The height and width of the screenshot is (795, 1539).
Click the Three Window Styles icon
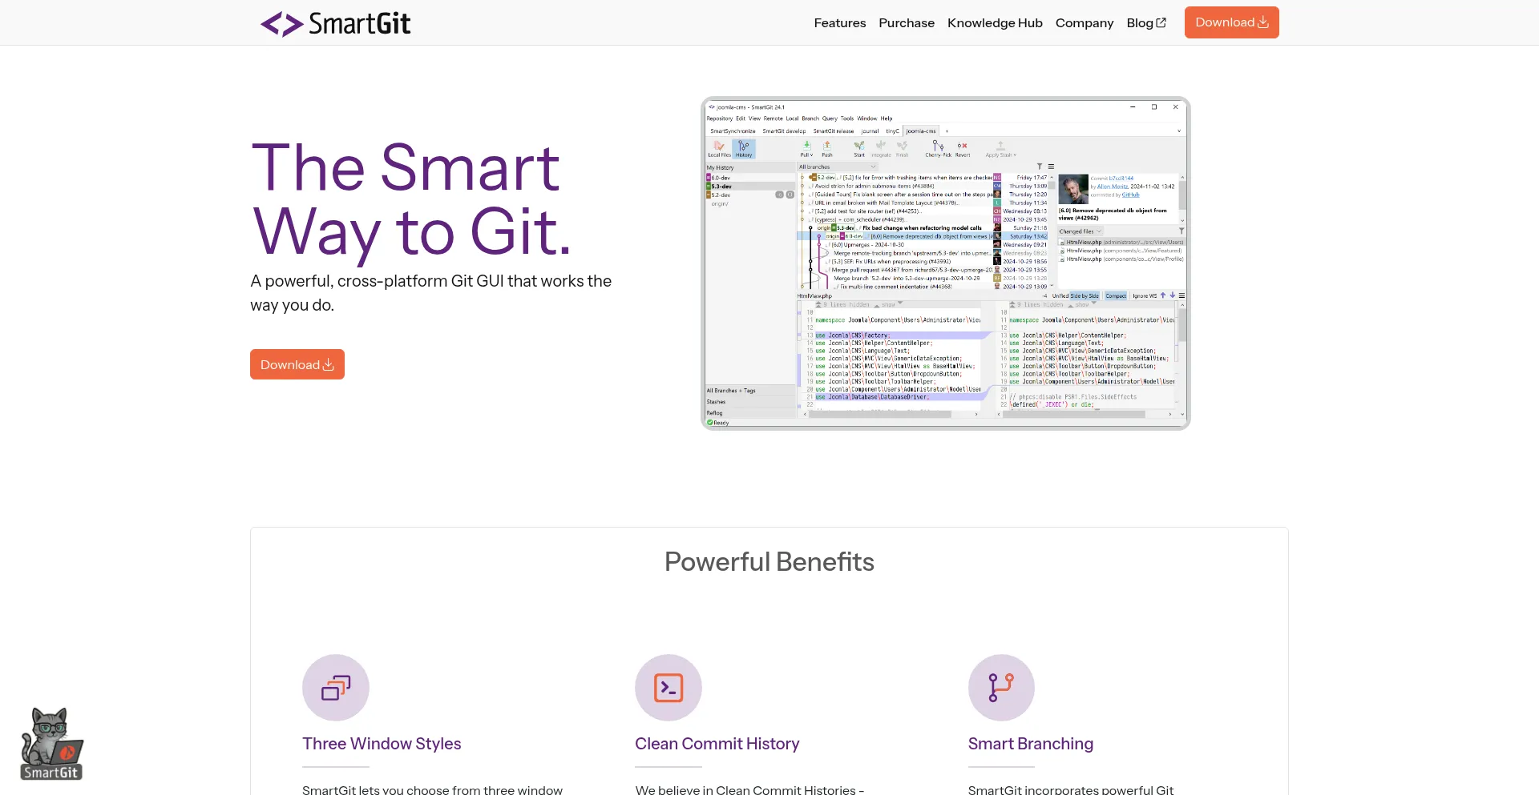tap(336, 687)
